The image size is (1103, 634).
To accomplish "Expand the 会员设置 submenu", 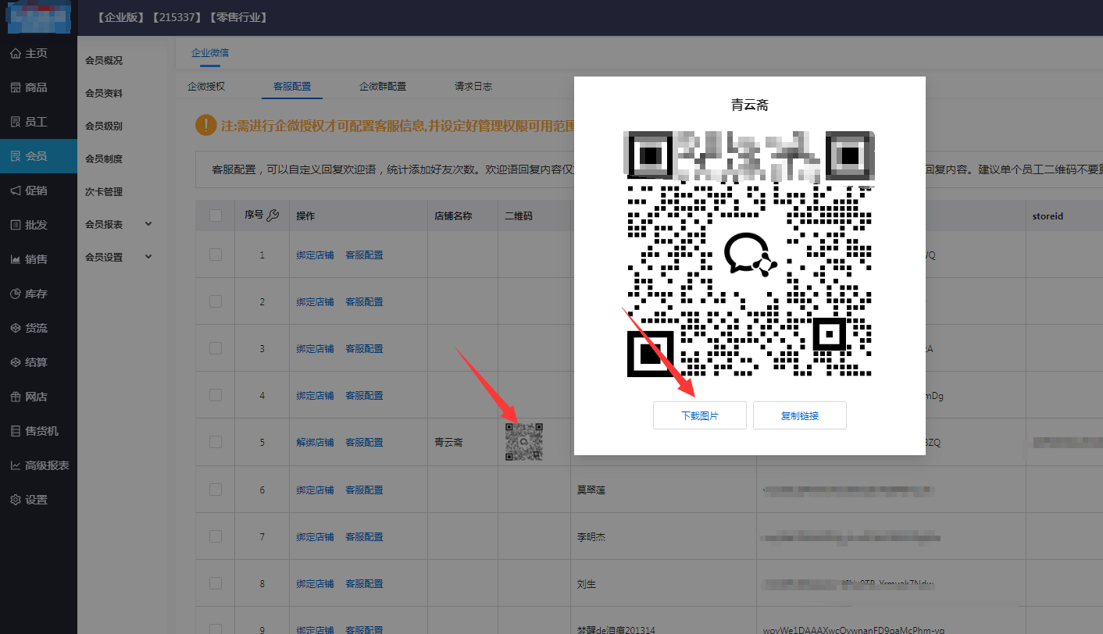I will tap(119, 257).
